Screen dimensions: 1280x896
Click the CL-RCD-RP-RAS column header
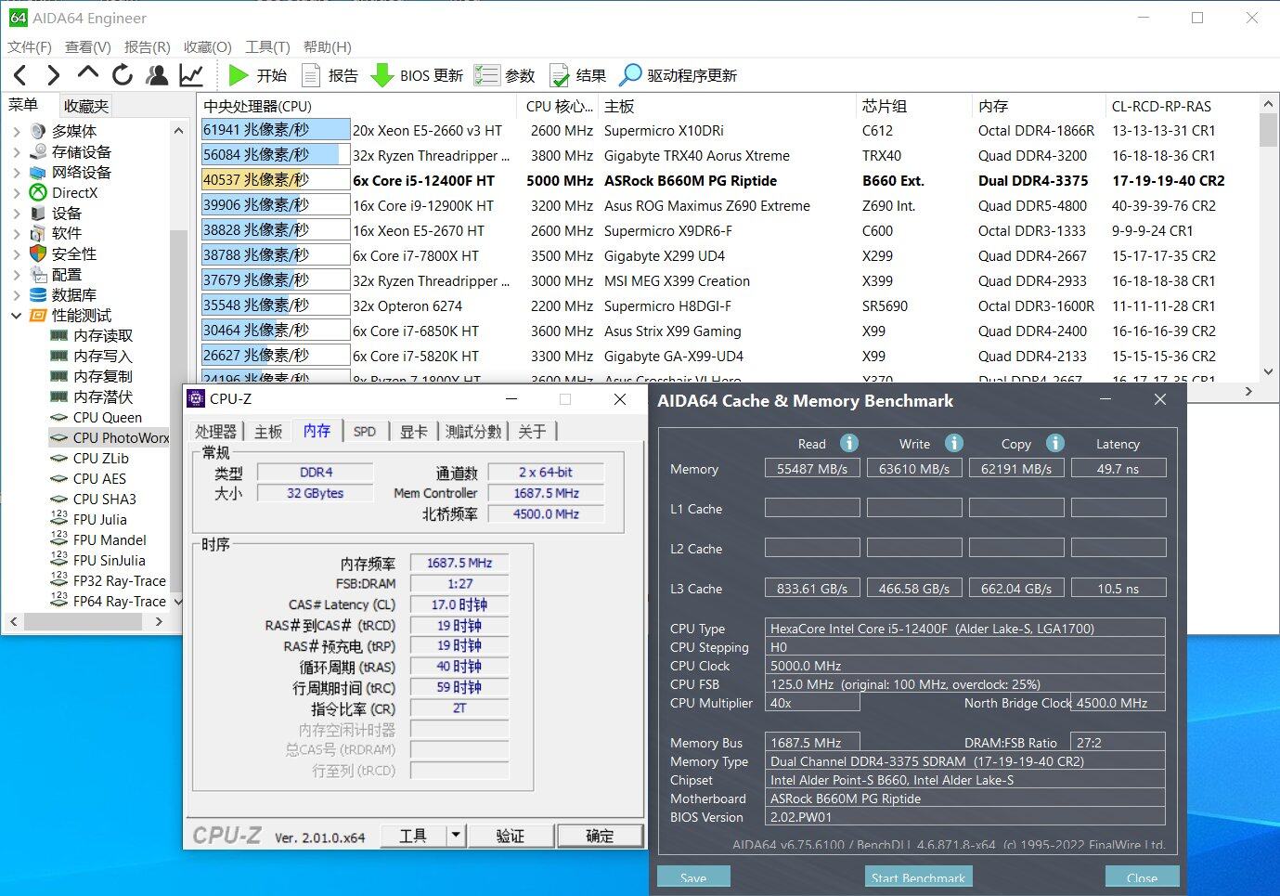(x=1181, y=106)
